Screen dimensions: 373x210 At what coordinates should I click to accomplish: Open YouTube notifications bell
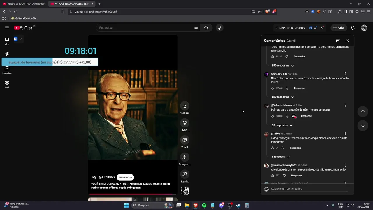click(x=353, y=28)
